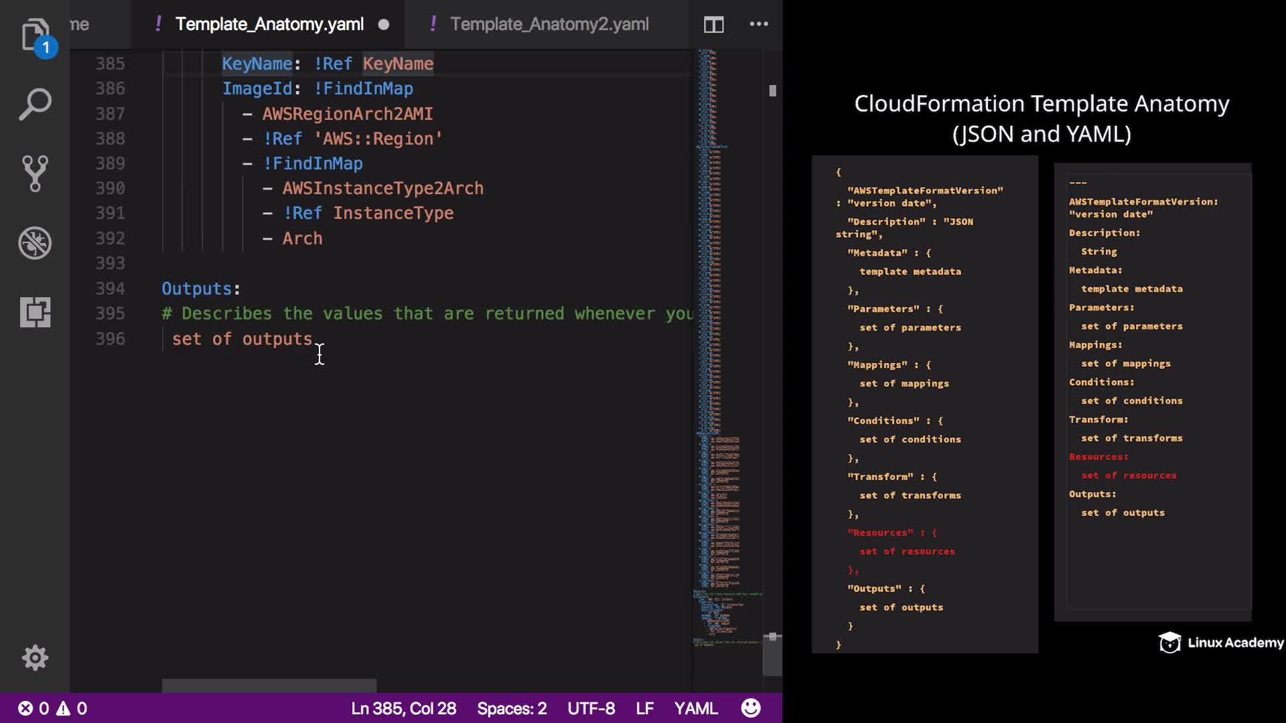Click warnings count in status bar

(72, 708)
